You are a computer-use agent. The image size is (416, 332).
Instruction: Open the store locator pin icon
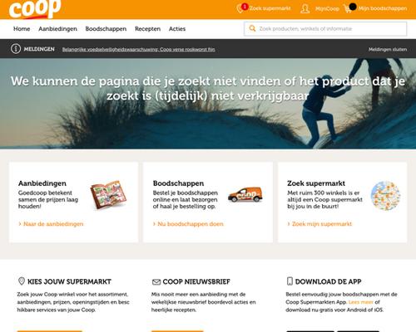(x=240, y=8)
